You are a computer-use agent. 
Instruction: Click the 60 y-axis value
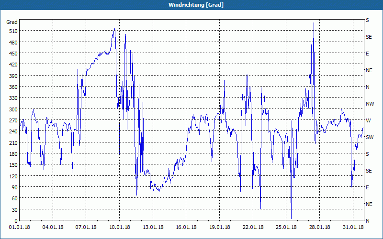tap(15, 198)
